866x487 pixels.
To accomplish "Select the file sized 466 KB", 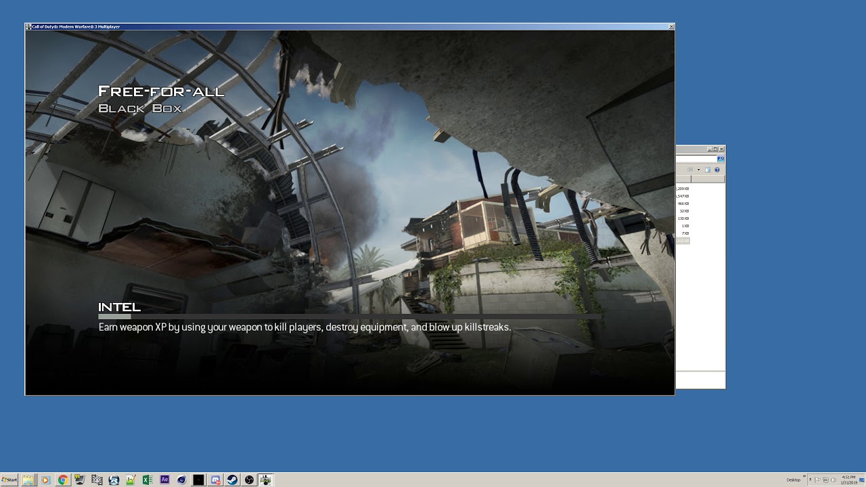I will (683, 204).
